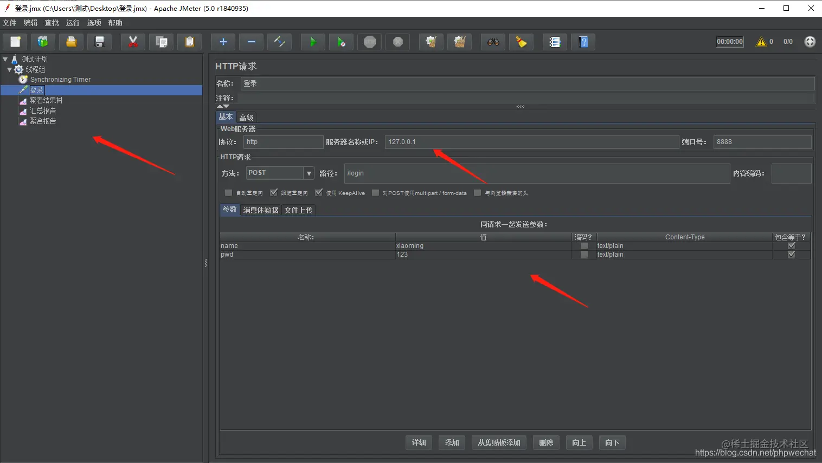This screenshot has width=822, height=463.
Task: Click the 删除 button
Action: coord(547,442)
